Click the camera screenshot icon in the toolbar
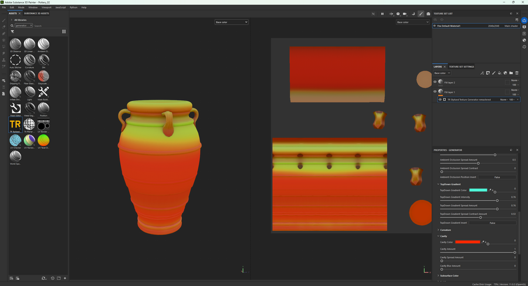The width and height of the screenshot is (528, 286). [428, 13]
